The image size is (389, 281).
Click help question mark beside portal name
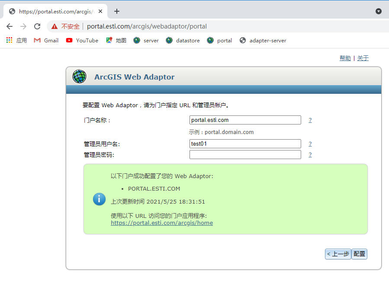310,120
